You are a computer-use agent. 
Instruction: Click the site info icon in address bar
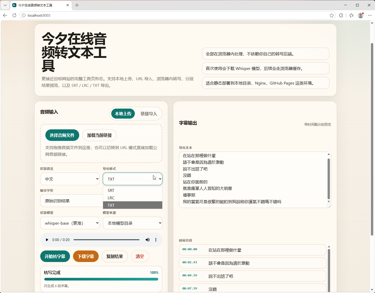point(24,15)
